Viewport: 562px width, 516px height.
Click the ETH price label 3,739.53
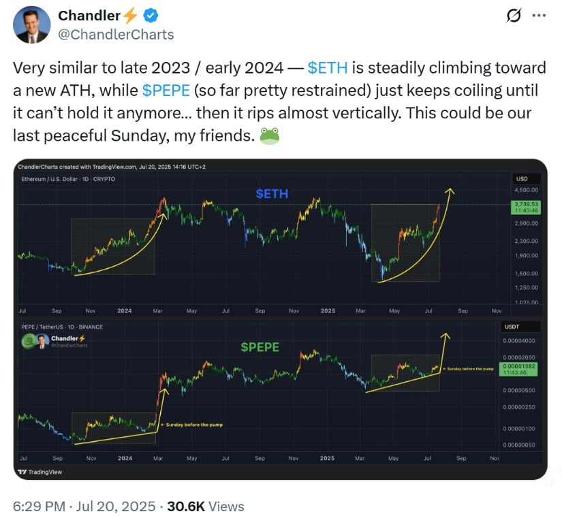pos(526,208)
